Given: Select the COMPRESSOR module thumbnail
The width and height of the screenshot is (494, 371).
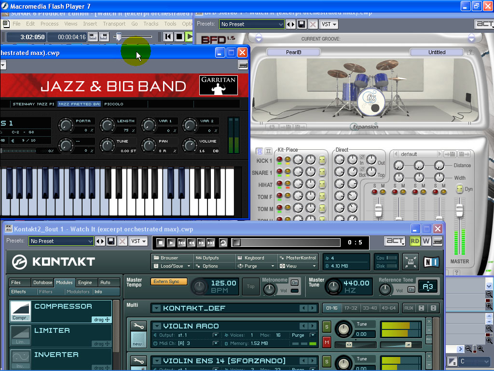Looking at the screenshot, I should (x=20, y=311).
